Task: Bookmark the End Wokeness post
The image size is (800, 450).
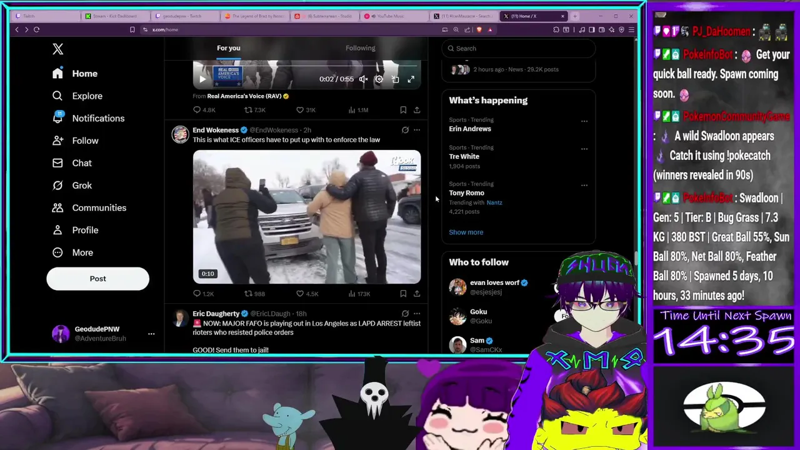Action: [403, 294]
